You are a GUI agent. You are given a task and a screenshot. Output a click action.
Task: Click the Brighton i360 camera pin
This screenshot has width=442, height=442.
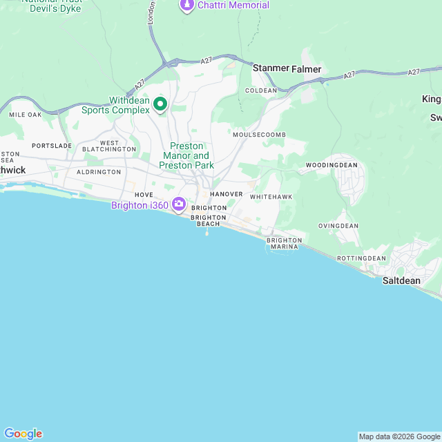(179, 204)
